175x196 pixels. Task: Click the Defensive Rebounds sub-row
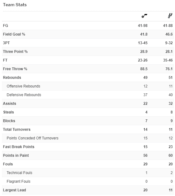(x=88, y=95)
